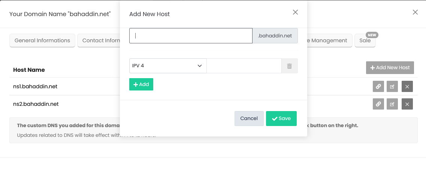Click edit icon for ns1.bahaddin.net

[392, 86]
